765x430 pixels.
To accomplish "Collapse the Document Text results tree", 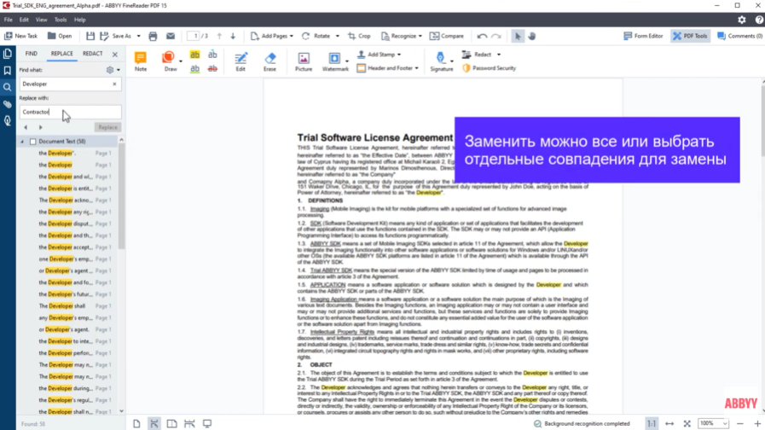I will 22,142.
